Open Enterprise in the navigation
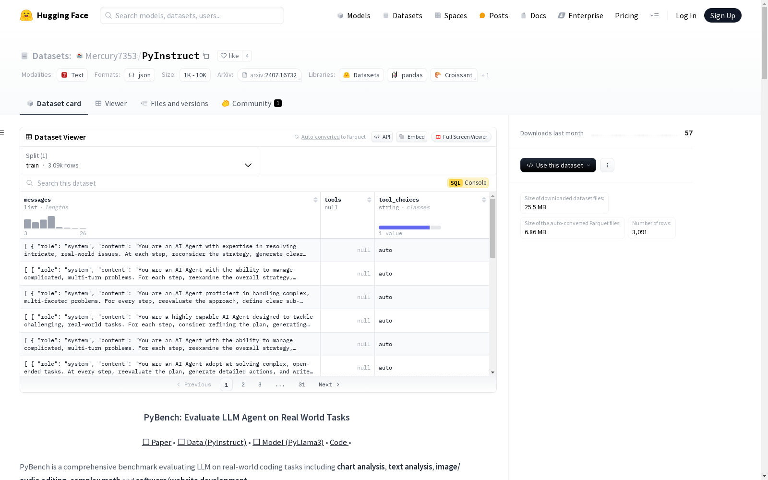This screenshot has width=768, height=480. (581, 15)
